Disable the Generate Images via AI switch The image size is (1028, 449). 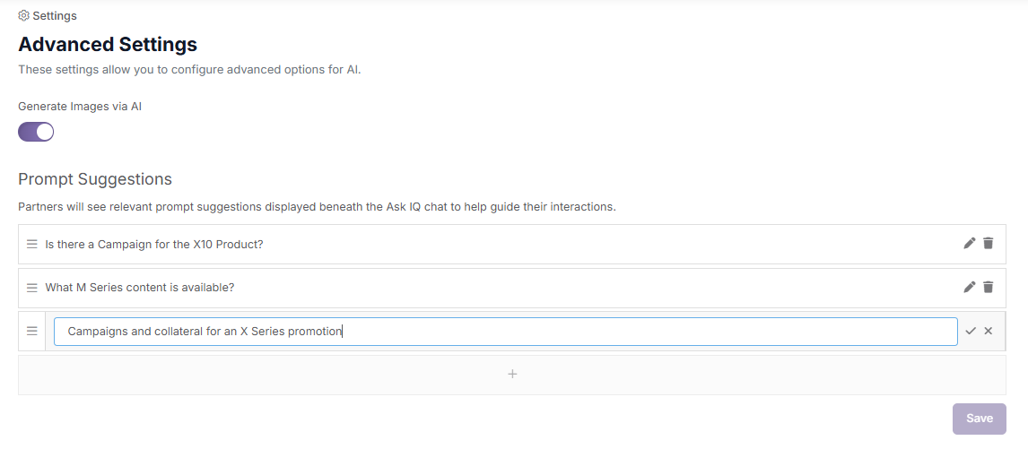(x=36, y=132)
